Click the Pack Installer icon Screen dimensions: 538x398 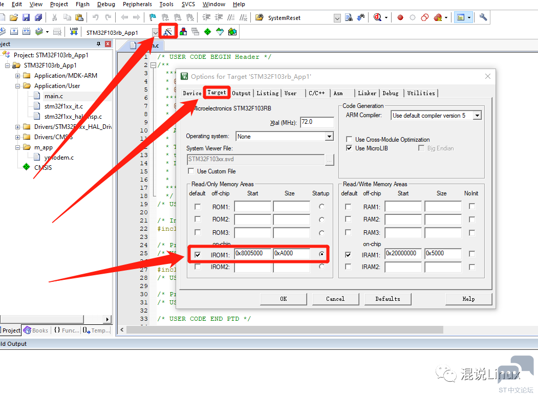[232, 32]
